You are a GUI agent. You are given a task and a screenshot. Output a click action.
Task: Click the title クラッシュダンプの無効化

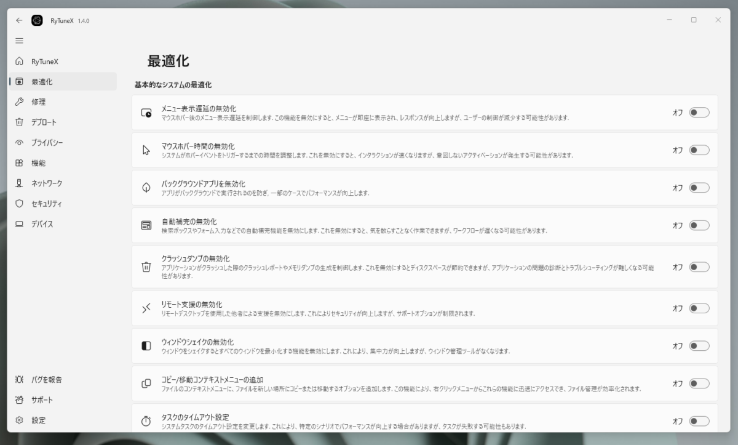tap(196, 259)
